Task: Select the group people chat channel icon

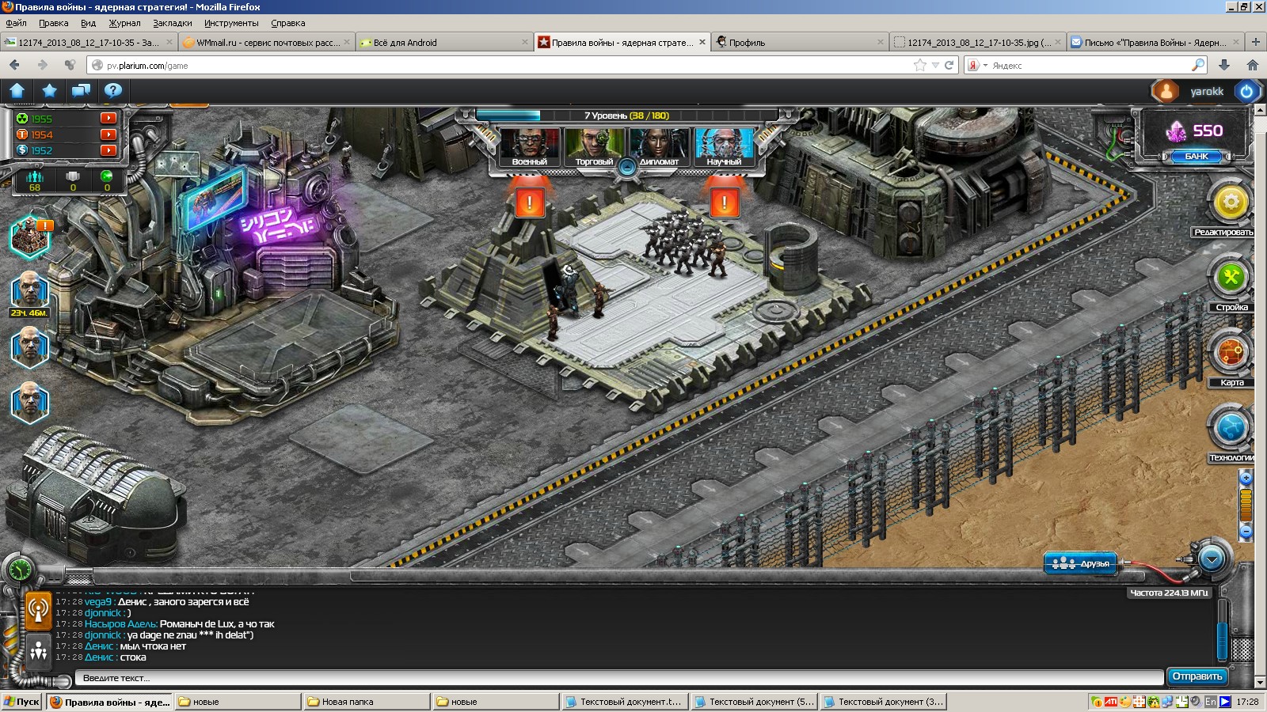Action: click(38, 651)
